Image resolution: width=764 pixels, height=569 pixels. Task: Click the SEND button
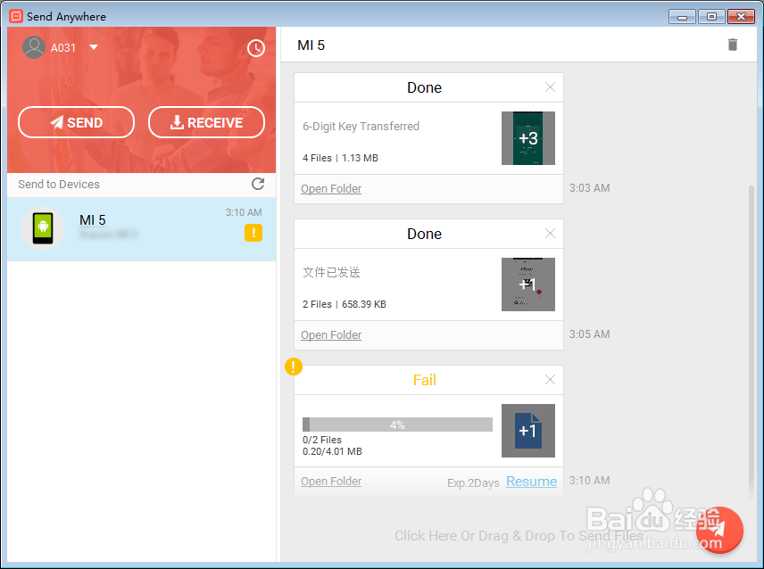(76, 122)
